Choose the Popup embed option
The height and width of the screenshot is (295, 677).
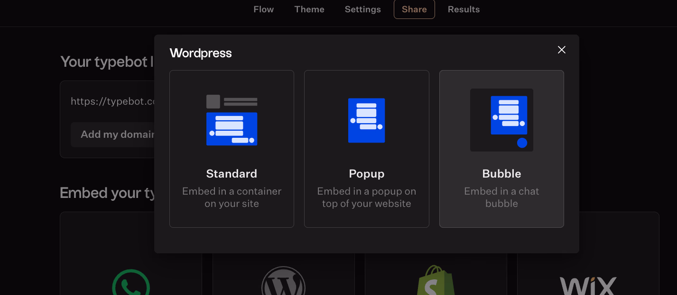[367, 149]
